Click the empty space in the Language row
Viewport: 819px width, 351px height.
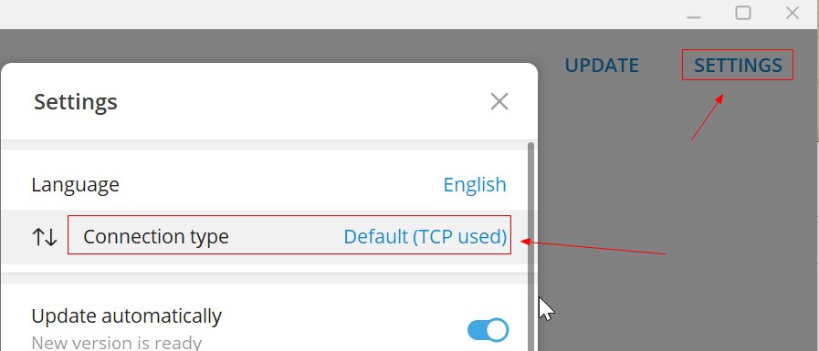(282, 185)
